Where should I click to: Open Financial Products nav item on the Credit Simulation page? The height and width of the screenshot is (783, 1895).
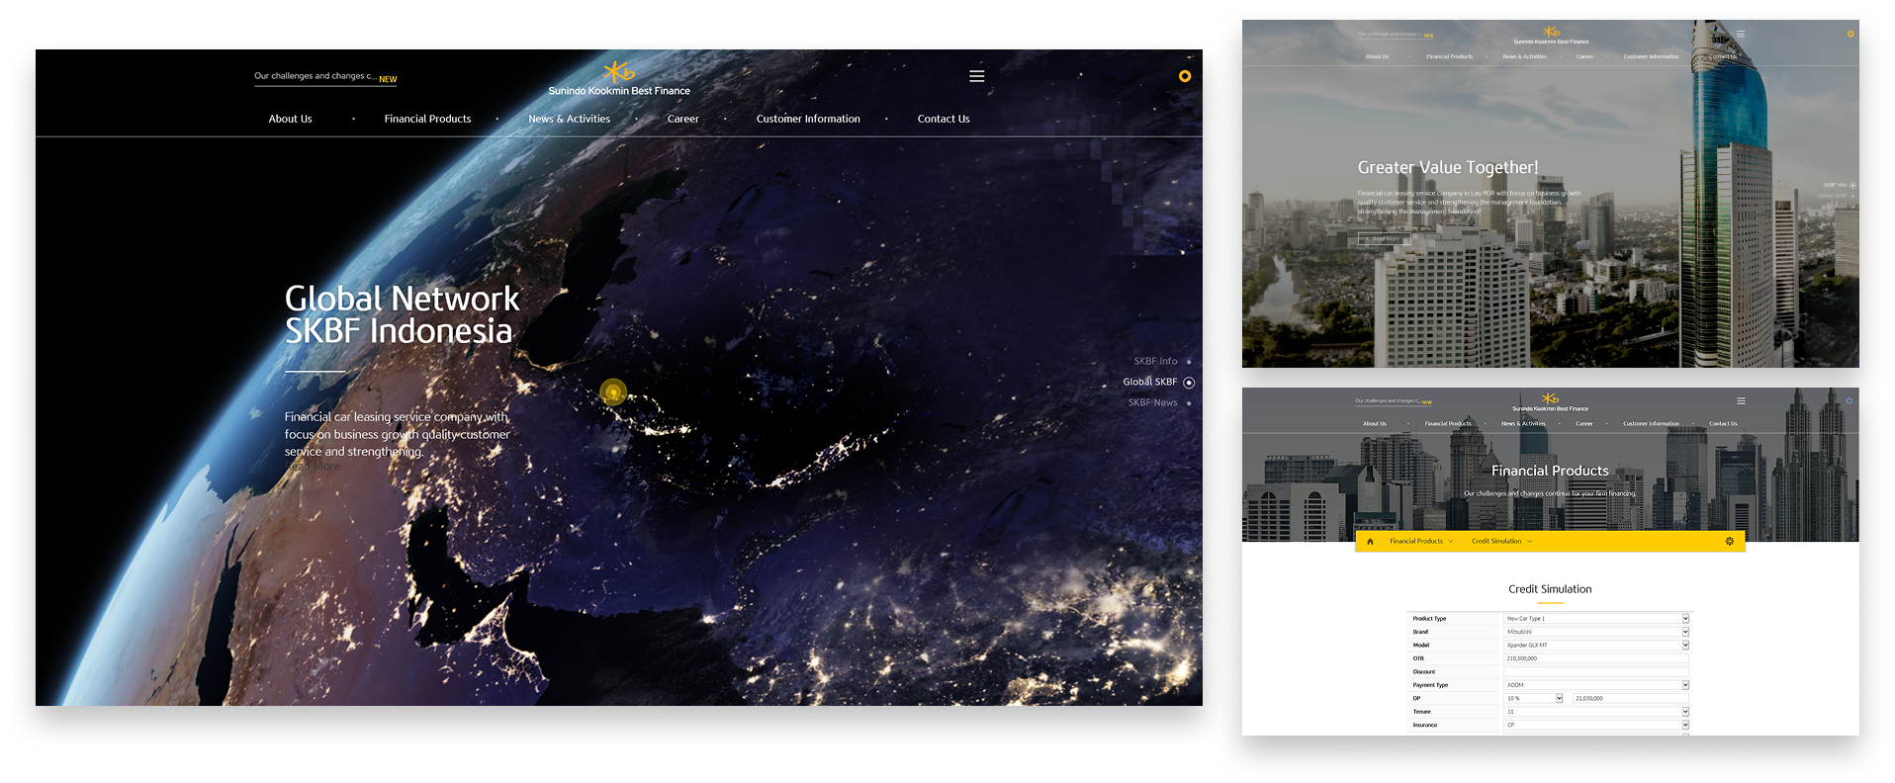1448,423
